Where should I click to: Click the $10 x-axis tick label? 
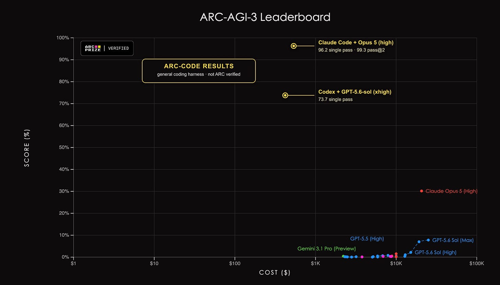pyautogui.click(x=154, y=264)
